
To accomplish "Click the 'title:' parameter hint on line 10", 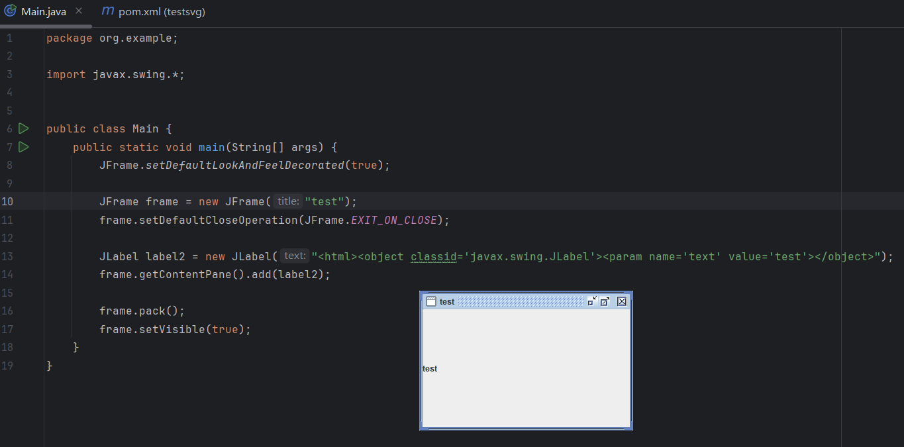I will pos(287,201).
